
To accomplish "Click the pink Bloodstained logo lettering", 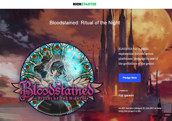I will click(57, 90).
